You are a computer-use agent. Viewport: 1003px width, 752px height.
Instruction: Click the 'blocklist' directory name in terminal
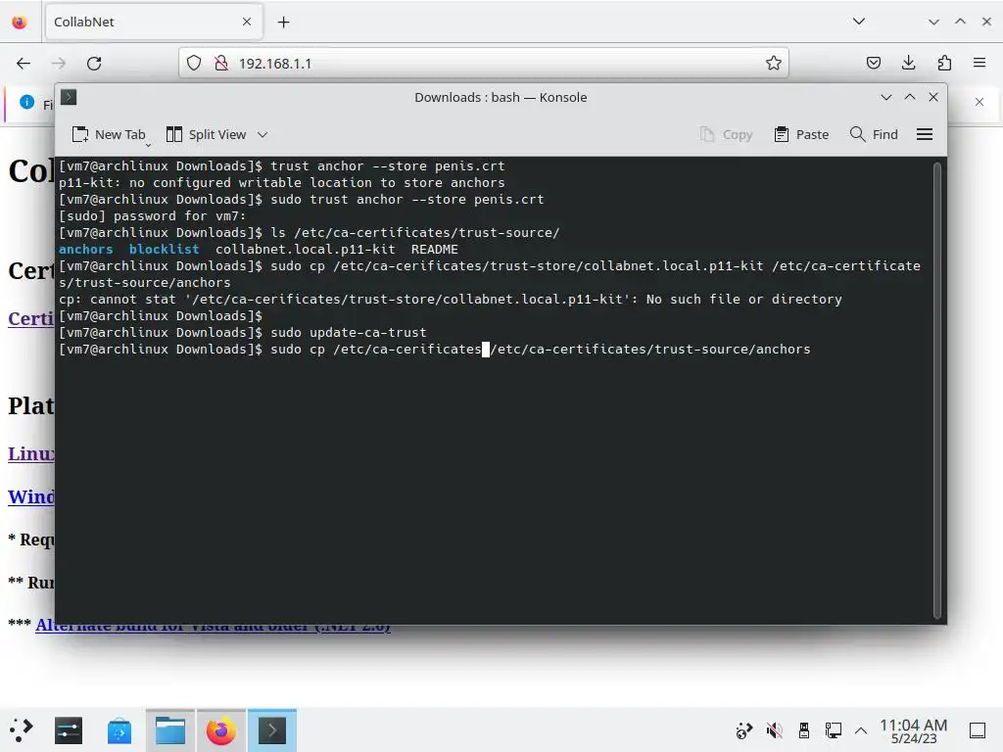(x=164, y=250)
